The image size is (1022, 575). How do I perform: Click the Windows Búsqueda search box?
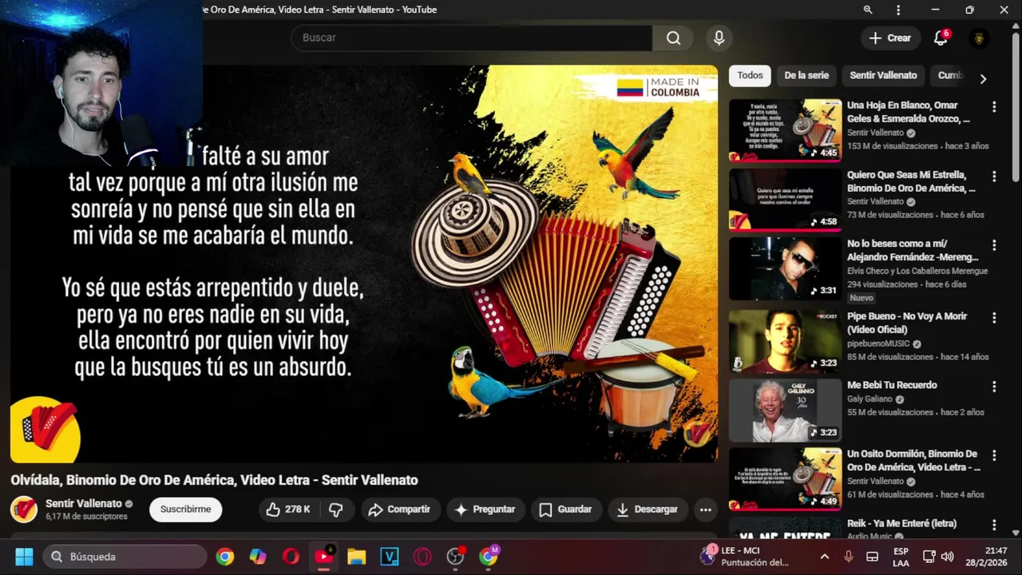pyautogui.click(x=124, y=557)
